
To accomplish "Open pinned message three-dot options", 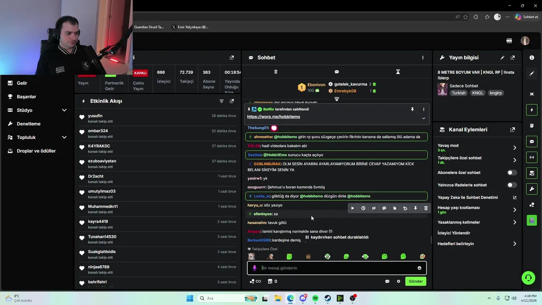I will (423, 109).
